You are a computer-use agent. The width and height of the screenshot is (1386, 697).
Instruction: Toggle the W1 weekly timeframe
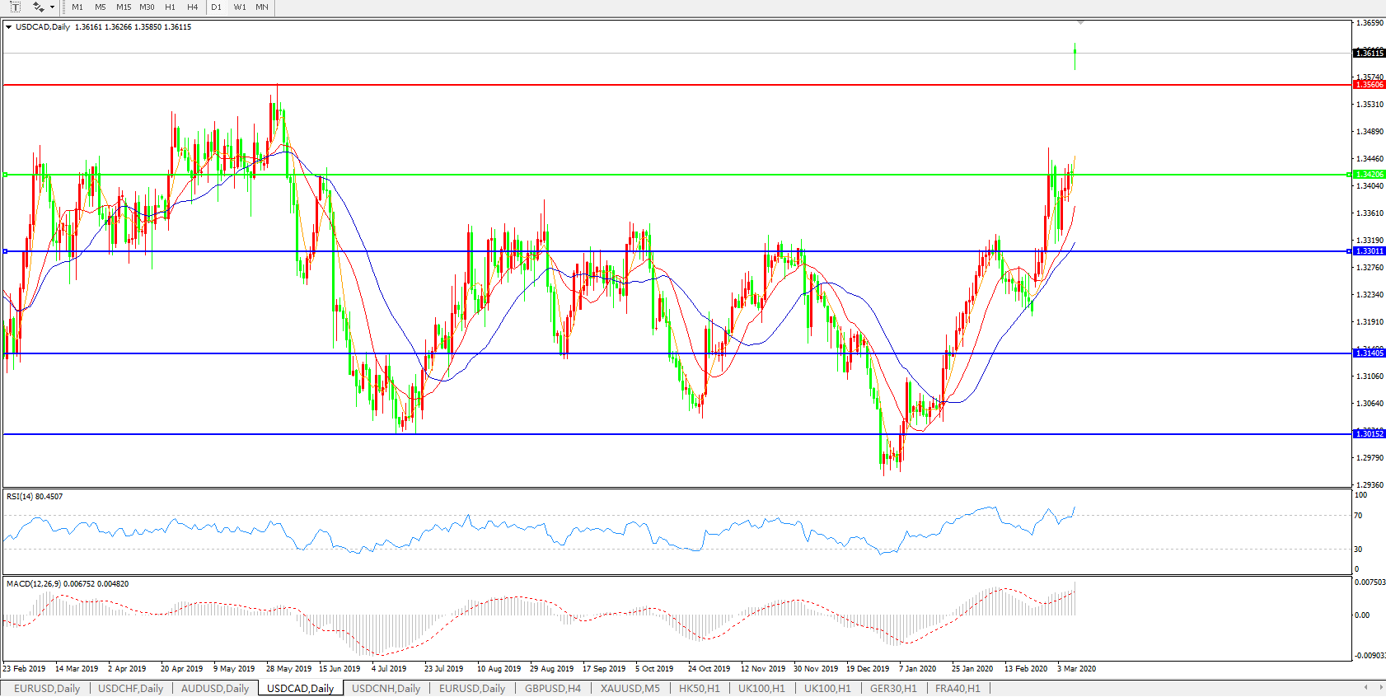click(240, 7)
